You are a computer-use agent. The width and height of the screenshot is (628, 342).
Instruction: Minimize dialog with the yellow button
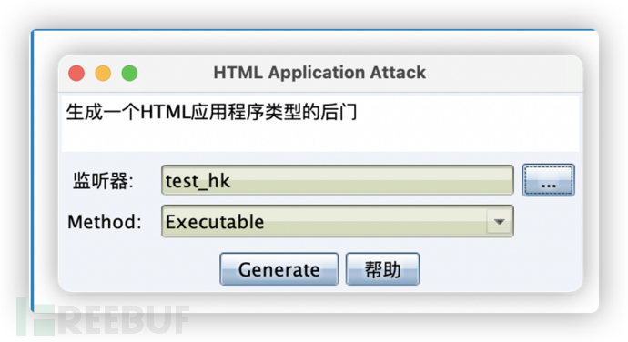click(x=103, y=74)
